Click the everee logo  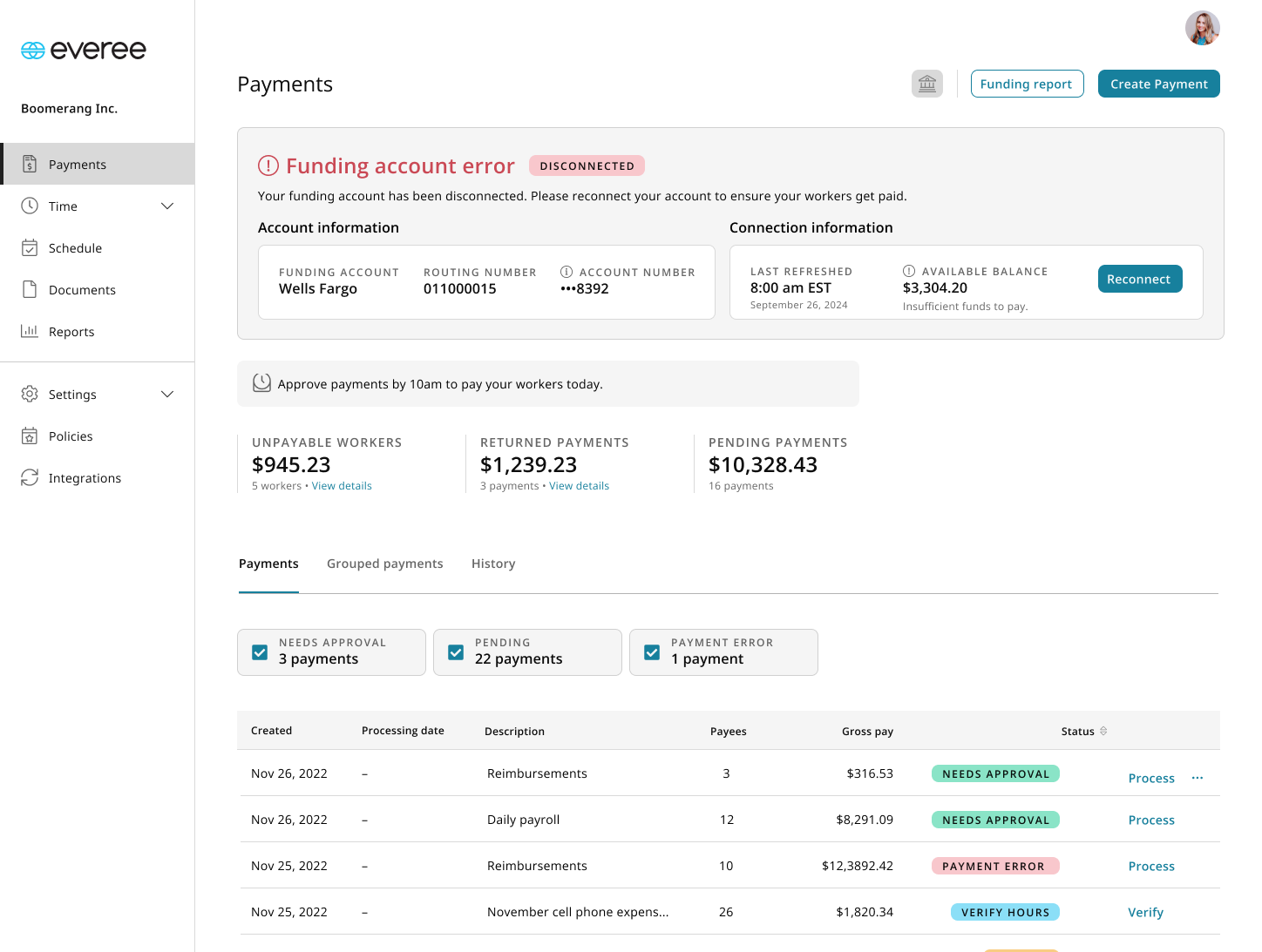point(84,51)
